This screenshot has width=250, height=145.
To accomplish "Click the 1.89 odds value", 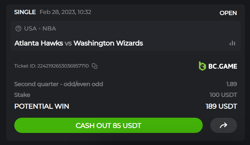I will 232,84.
